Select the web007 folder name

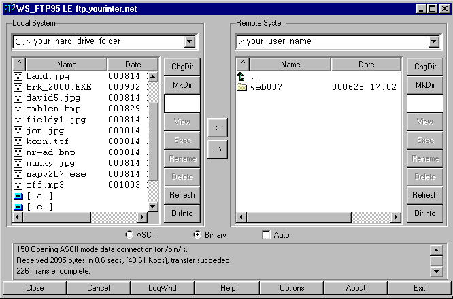[266, 87]
